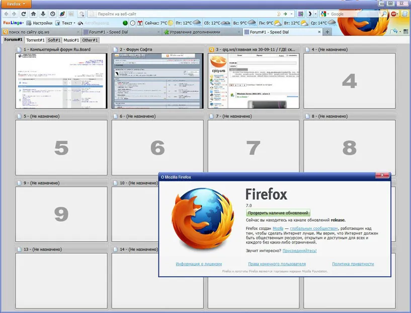
Task: Open Monday forecast 'Пн: 9°C'
Action: (270, 23)
